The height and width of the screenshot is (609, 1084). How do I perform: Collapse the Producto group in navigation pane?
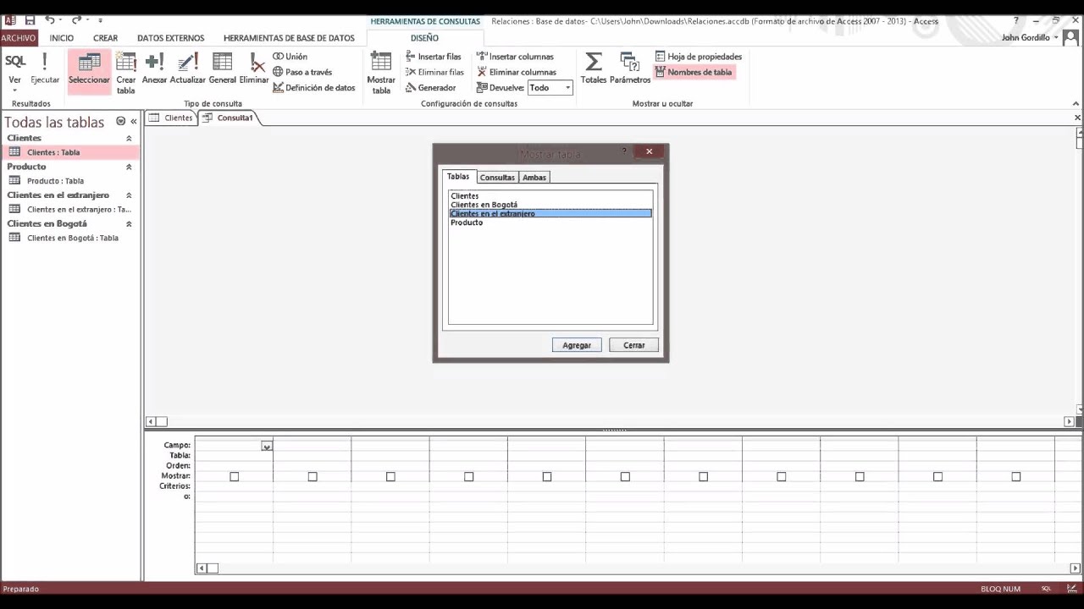pos(129,167)
